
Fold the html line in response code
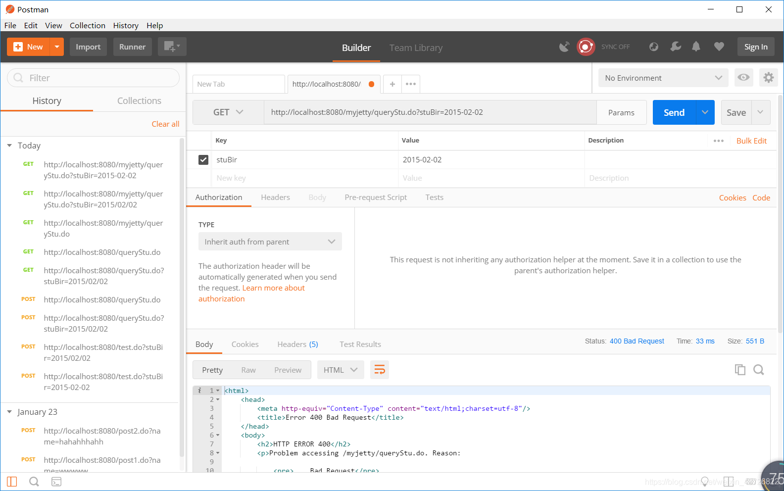[x=218, y=391]
